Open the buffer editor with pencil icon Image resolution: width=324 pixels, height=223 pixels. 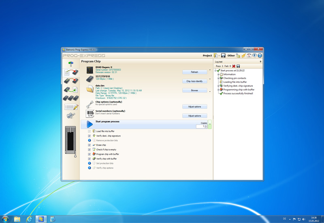click(71, 107)
